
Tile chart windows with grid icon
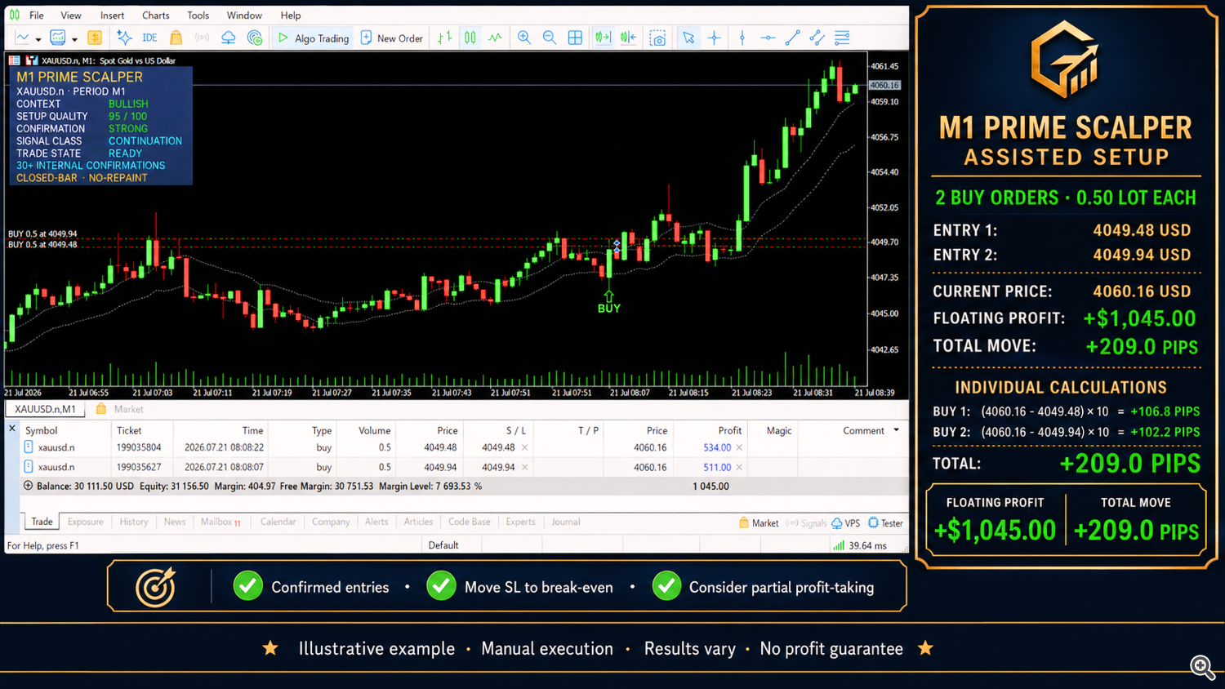[x=575, y=38]
